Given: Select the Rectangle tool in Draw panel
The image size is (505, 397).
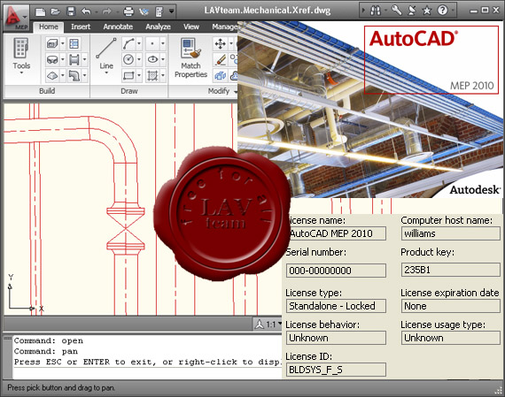Looking at the screenshot, I should [128, 76].
